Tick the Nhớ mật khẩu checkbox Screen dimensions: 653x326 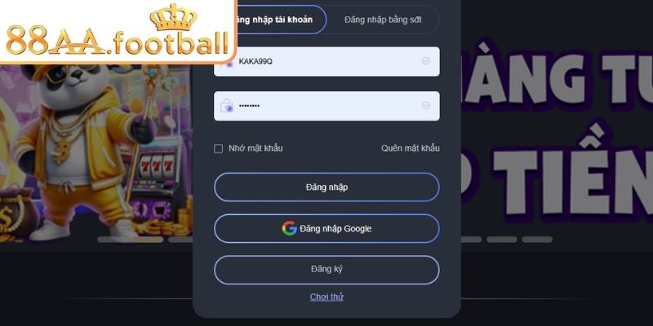coord(218,149)
